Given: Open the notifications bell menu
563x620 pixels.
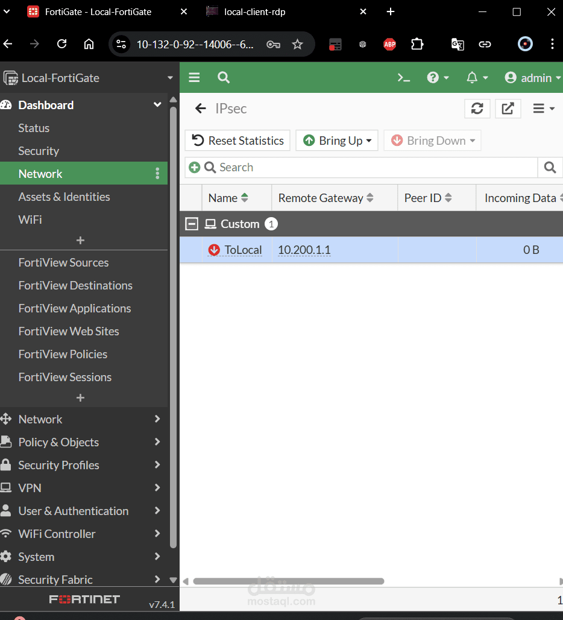Looking at the screenshot, I should click(x=476, y=77).
